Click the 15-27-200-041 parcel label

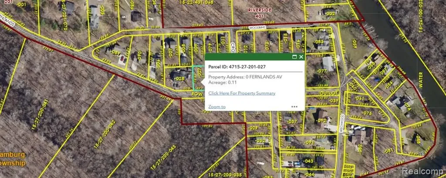pos(40,115)
